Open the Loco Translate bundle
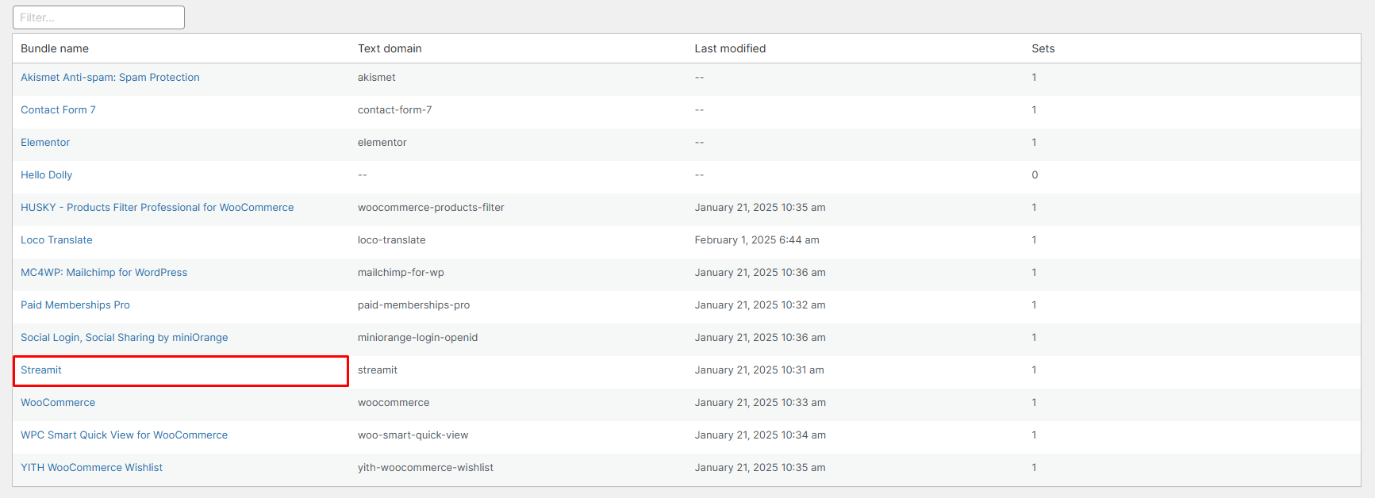 point(56,239)
